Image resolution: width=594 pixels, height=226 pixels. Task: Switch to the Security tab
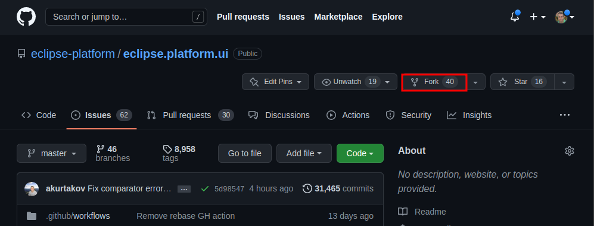tap(408, 115)
